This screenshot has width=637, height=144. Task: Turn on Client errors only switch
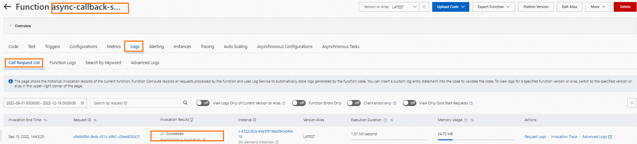pos(354,103)
